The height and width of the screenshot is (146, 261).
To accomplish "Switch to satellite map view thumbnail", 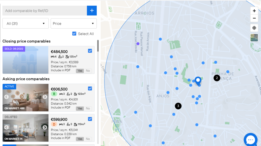I will click(x=254, y=38).
